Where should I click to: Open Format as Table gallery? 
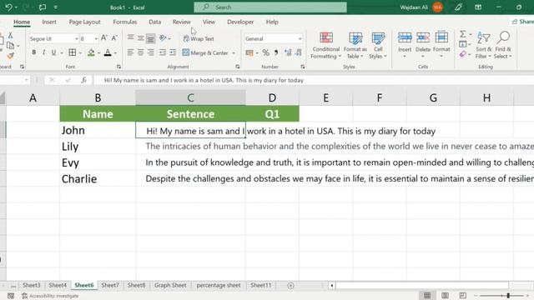point(355,45)
